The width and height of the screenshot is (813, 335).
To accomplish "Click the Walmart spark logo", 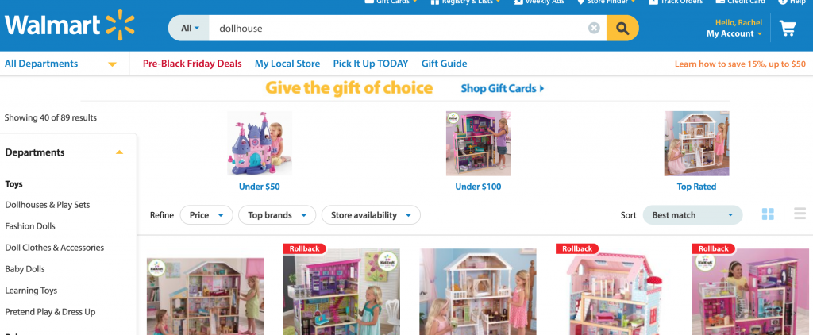I will tap(121, 25).
